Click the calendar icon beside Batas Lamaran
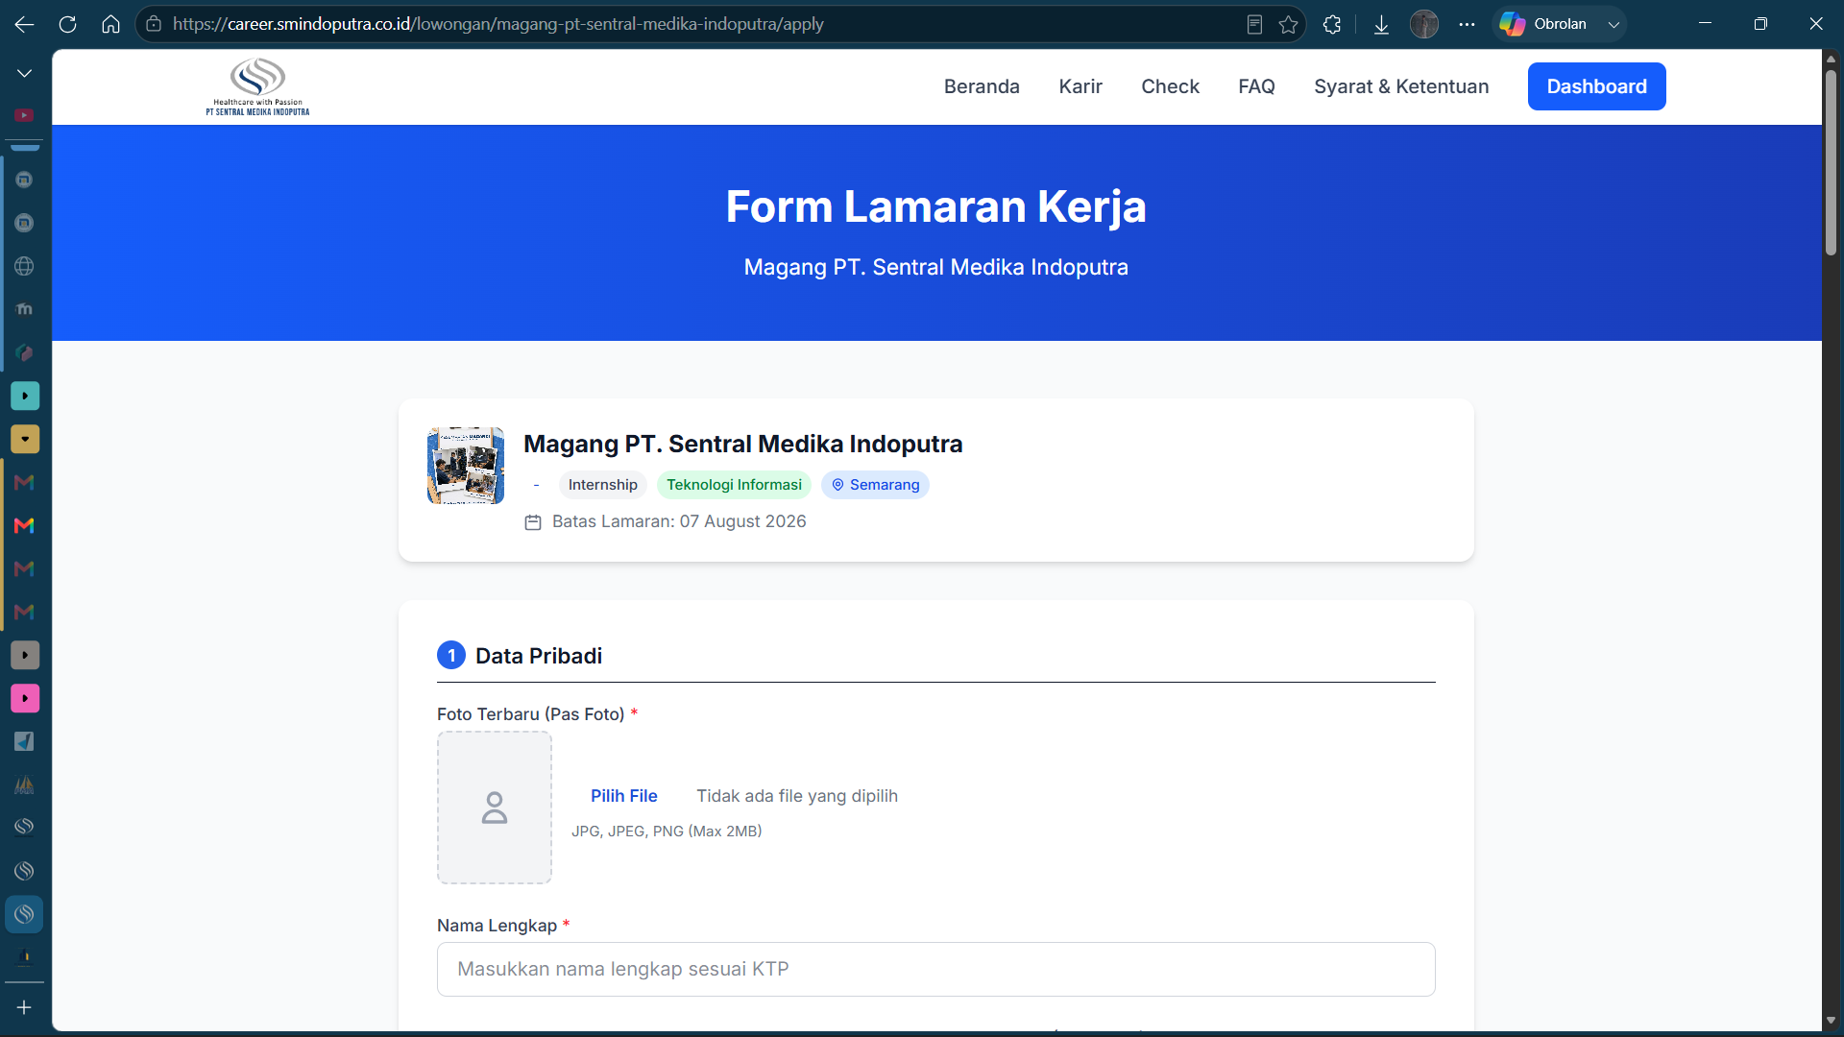 click(x=533, y=522)
